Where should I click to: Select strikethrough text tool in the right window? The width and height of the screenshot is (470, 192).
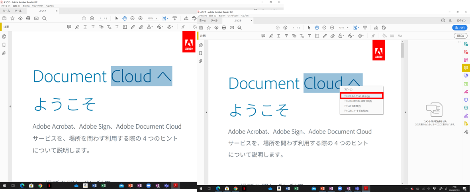click(x=286, y=36)
